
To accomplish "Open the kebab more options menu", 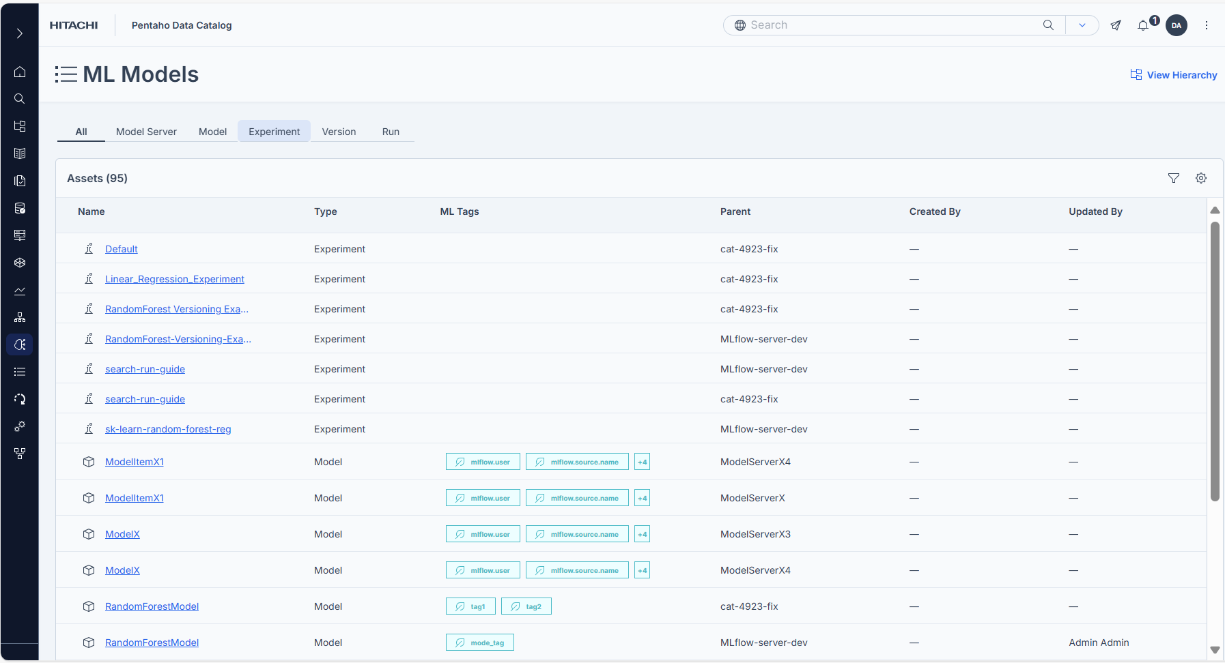I will click(x=1207, y=25).
